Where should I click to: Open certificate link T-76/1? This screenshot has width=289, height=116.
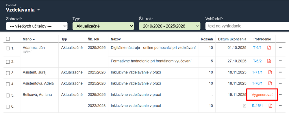257,84
